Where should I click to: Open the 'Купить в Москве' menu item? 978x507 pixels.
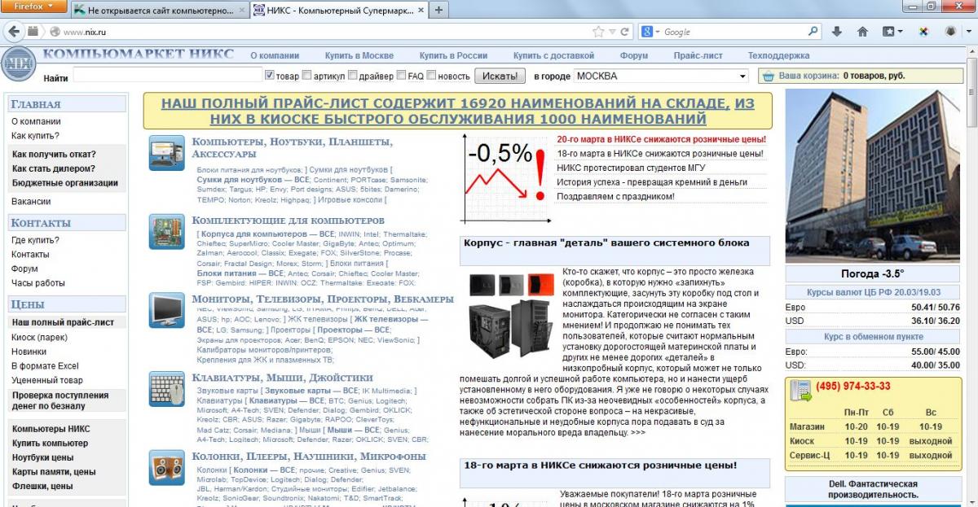[359, 55]
